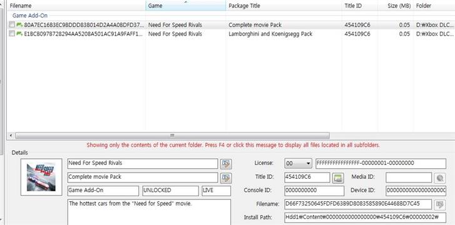
Task: Click Lamborghini and Koenigsegg Pack package title
Action: [270, 34]
